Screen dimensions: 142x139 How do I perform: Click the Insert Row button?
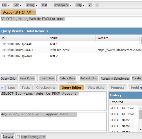coord(47,78)
